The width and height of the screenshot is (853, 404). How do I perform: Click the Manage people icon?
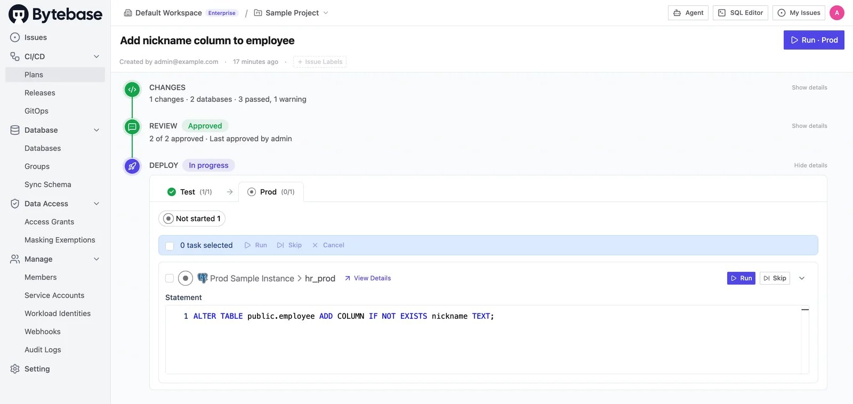coord(15,259)
